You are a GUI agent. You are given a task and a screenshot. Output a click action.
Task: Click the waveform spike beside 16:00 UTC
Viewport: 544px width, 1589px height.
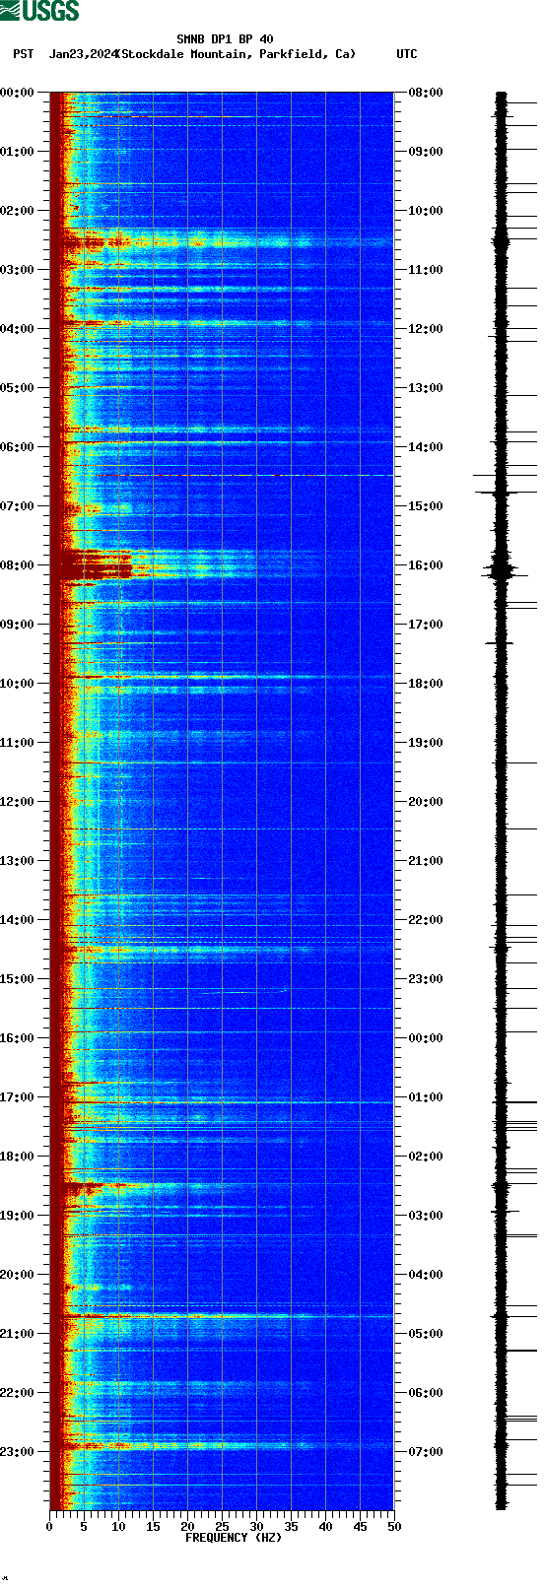click(501, 569)
